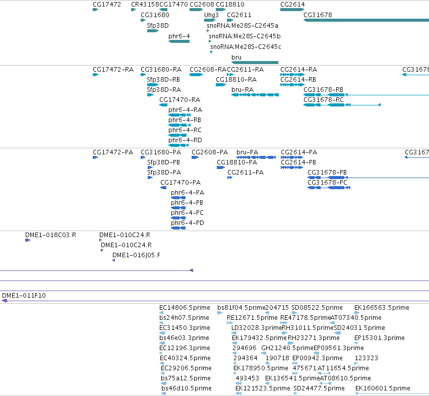This screenshot has width=429, height=396.
Task: Select EST label bs75a12.5prime
Action: point(186,378)
